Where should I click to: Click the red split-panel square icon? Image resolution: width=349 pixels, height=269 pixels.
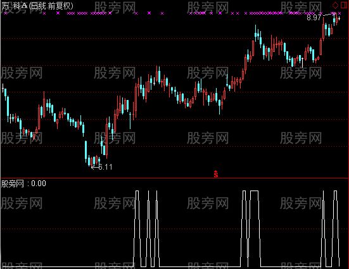344,4
